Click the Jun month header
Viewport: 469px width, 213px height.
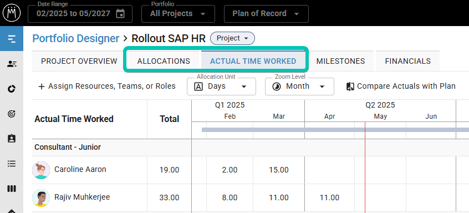tap(431, 116)
